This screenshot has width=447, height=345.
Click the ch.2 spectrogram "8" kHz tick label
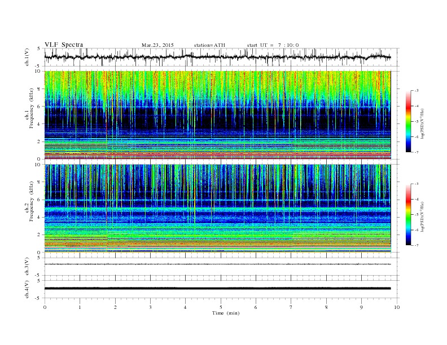pos(39,182)
